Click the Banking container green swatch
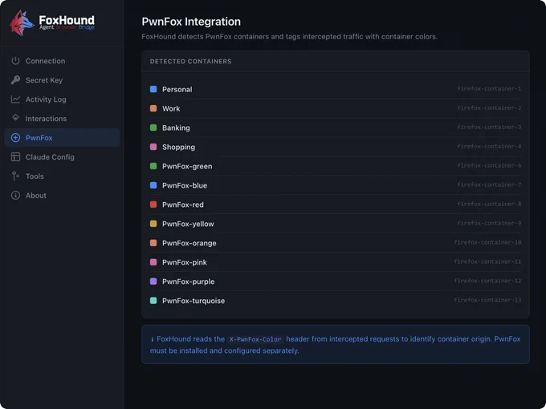Screen dimensions: 546x409 click(x=153, y=128)
